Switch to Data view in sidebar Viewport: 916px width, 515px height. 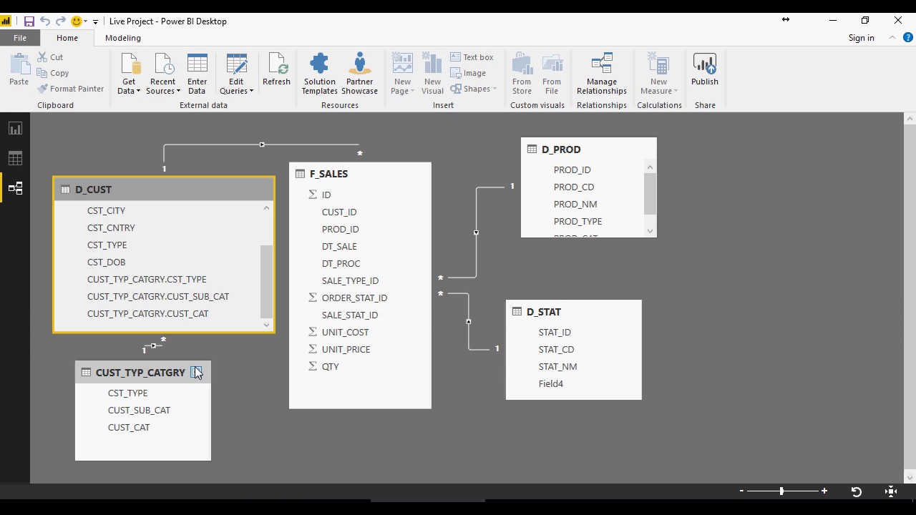point(15,158)
